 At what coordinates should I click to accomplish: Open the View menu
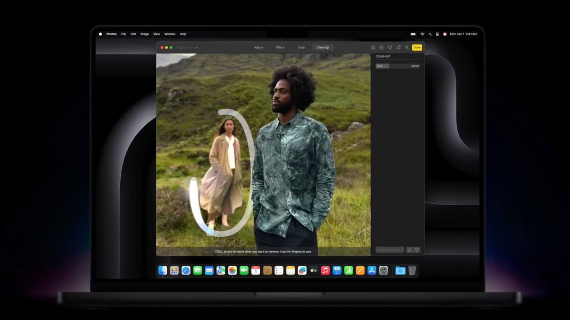[156, 34]
